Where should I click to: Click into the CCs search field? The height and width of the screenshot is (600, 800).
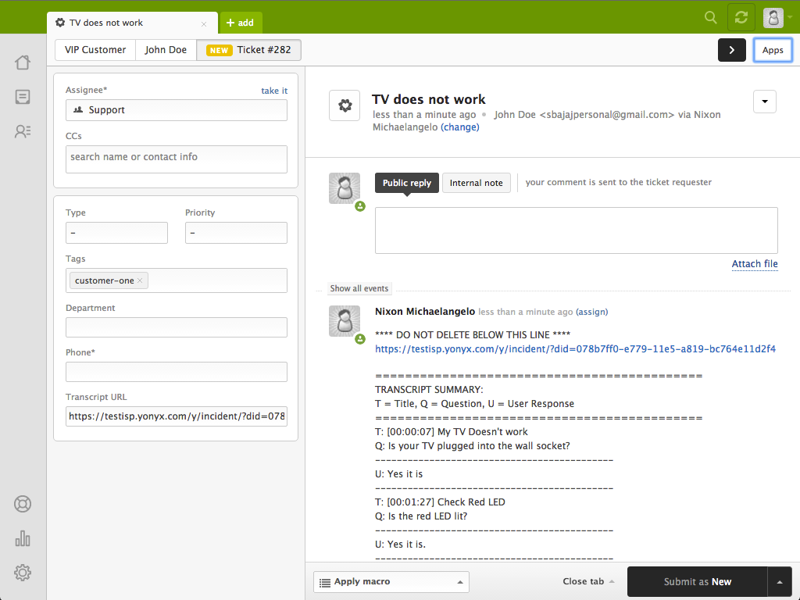(x=176, y=159)
